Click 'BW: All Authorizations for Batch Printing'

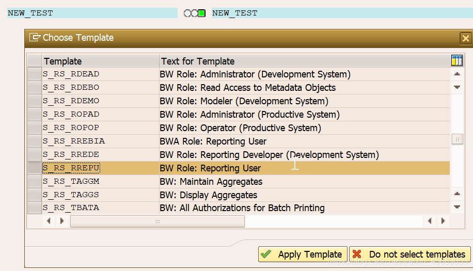click(x=242, y=208)
